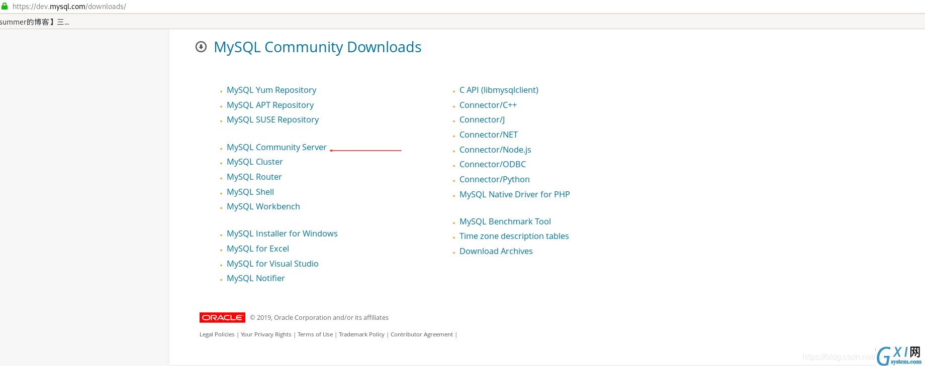Click the Oracle logo in footer
Viewport: 925px width, 366px height.
[222, 317]
